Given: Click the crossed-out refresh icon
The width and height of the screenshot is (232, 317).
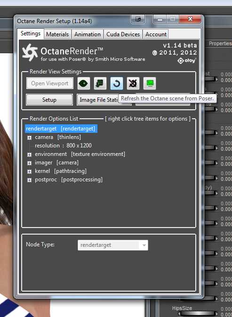Looking at the screenshot, I should click(x=133, y=83).
